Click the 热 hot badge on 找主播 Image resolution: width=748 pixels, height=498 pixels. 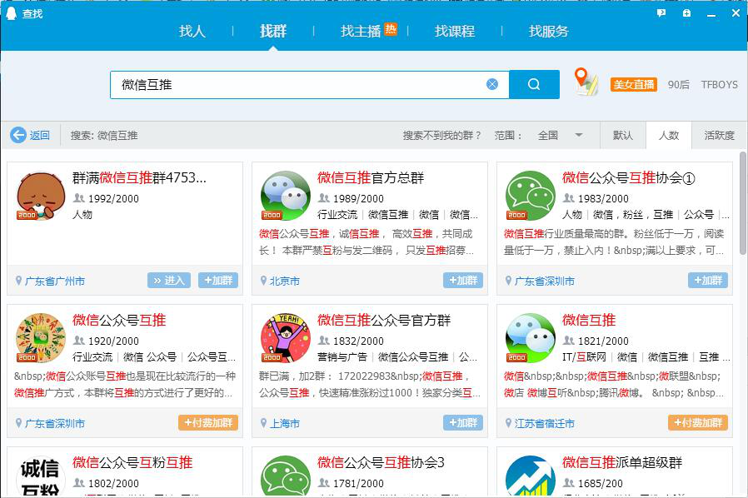click(391, 28)
